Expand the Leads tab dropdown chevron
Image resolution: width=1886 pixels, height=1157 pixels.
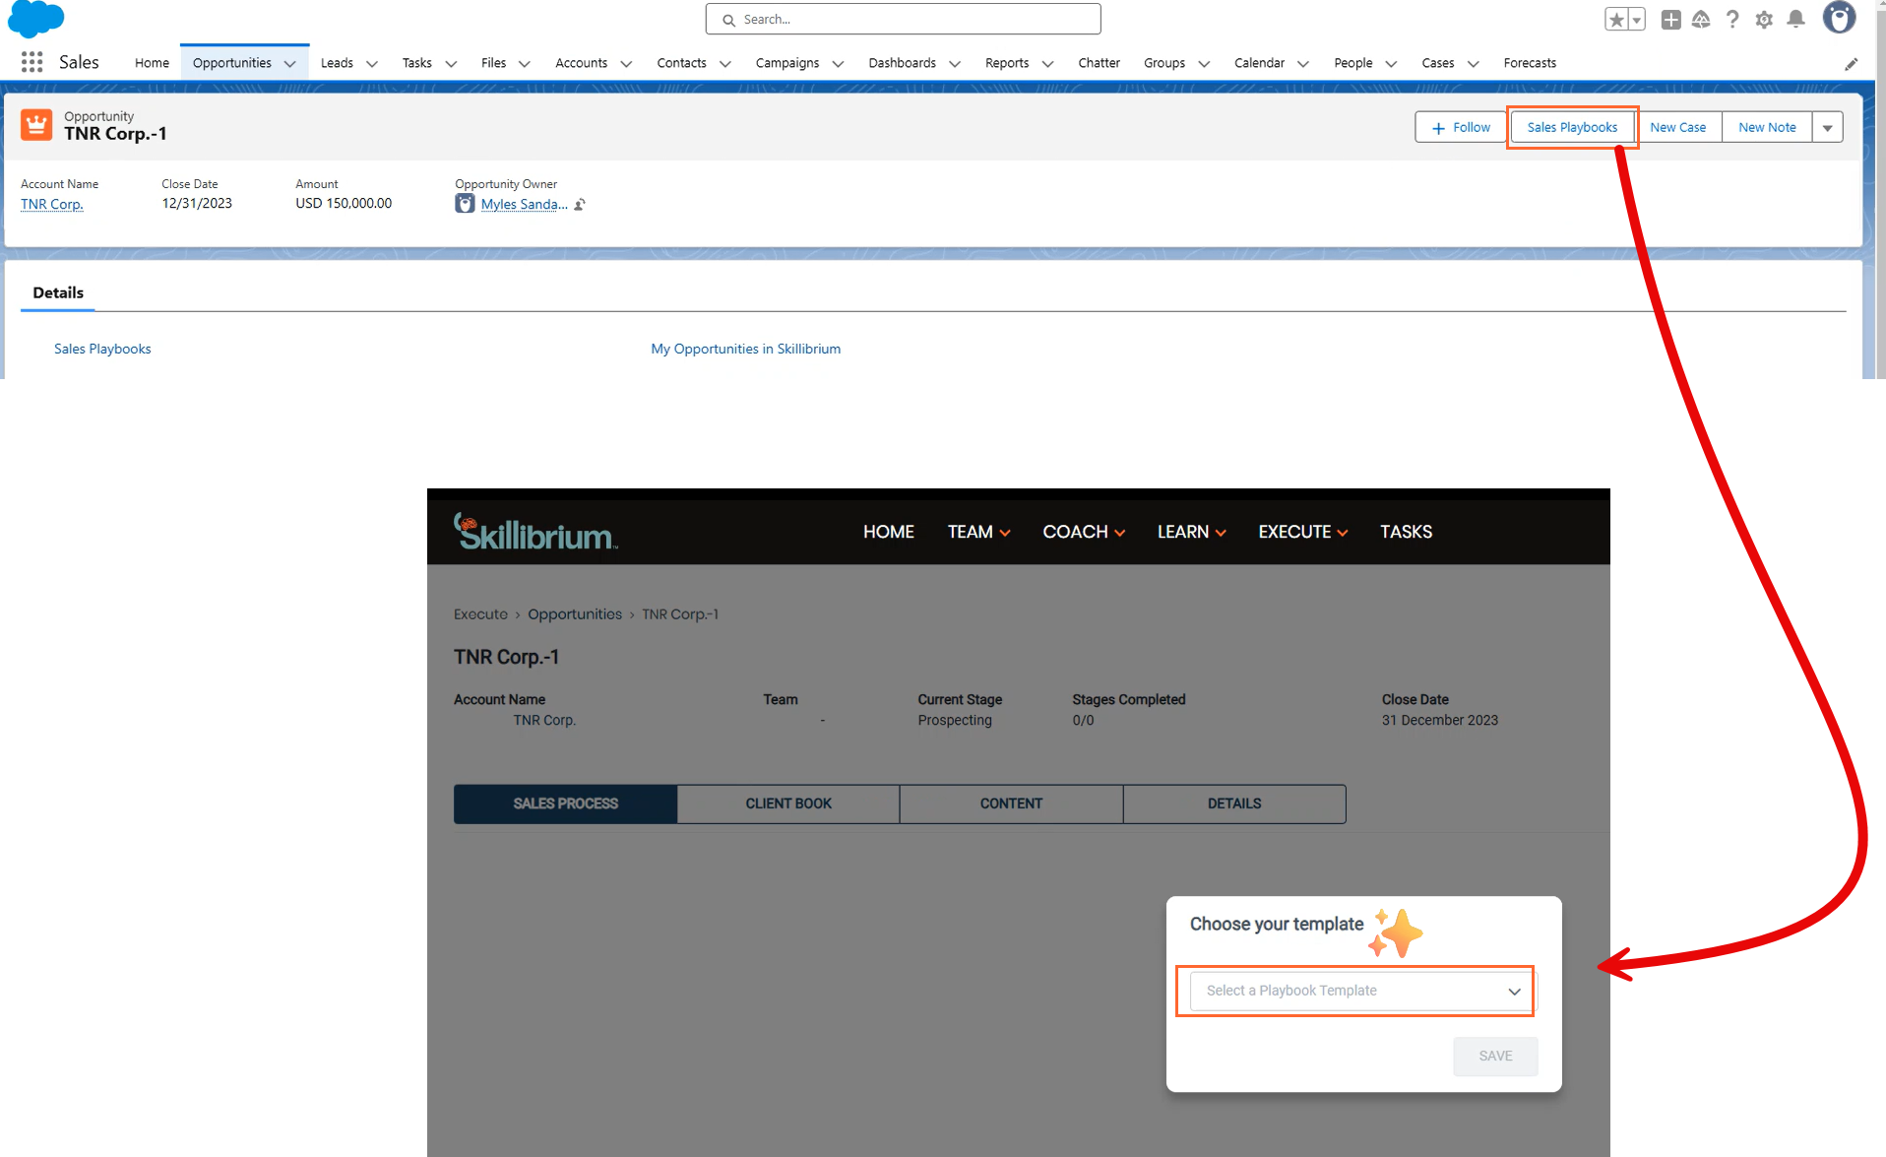[372, 64]
